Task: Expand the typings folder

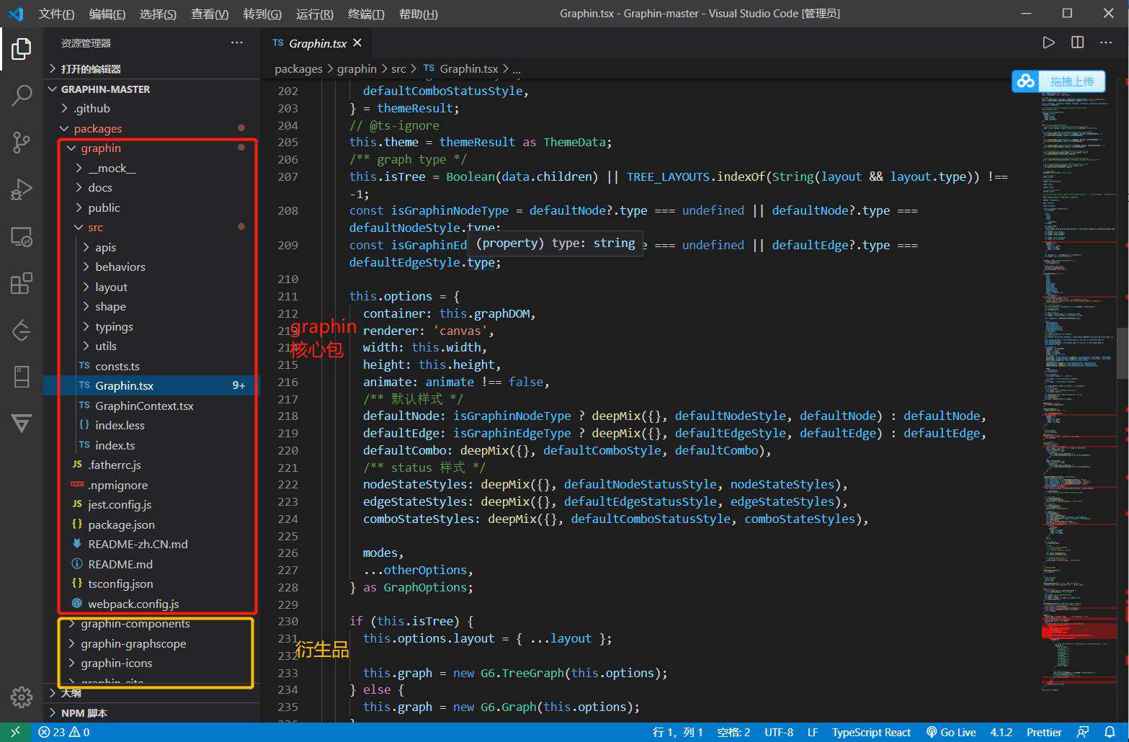Action: pyautogui.click(x=151, y=326)
